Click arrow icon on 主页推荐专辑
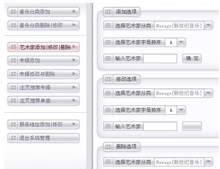Viewport: 220px width, 169px height. pos(74,87)
